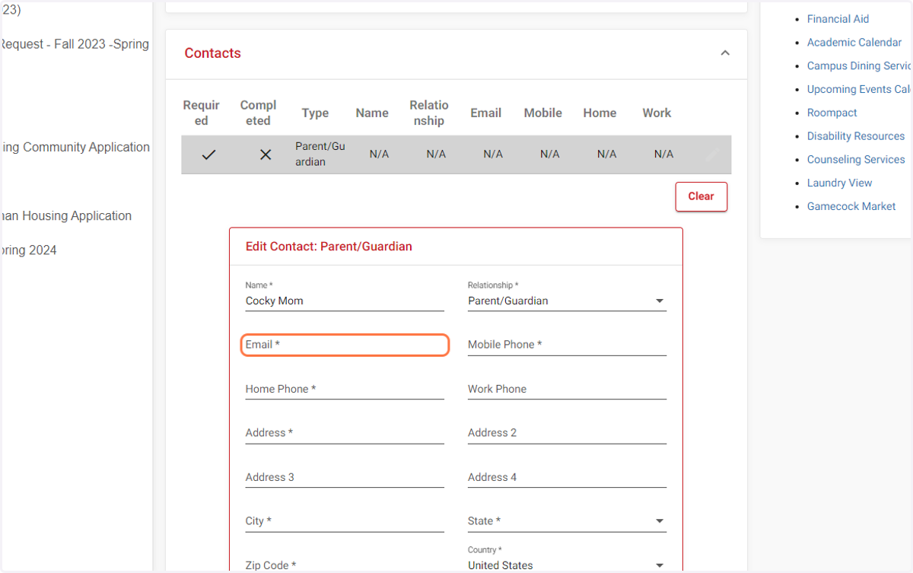Click the Clear button
This screenshot has height=573, width=913.
pyautogui.click(x=701, y=196)
